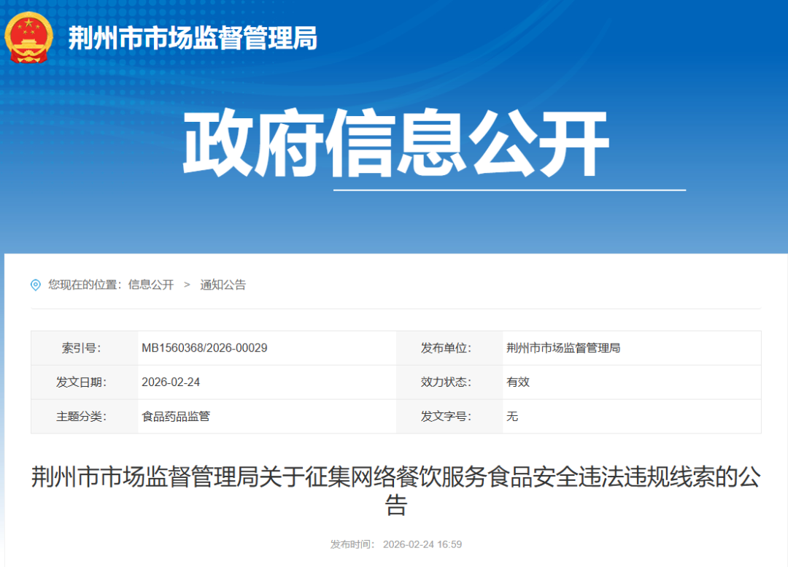Viewport: 788px width, 567px height.
Task: Click the index number MB1560368/2026-00029
Action: click(206, 347)
